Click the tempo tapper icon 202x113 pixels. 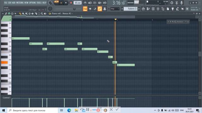[x=177, y=9]
